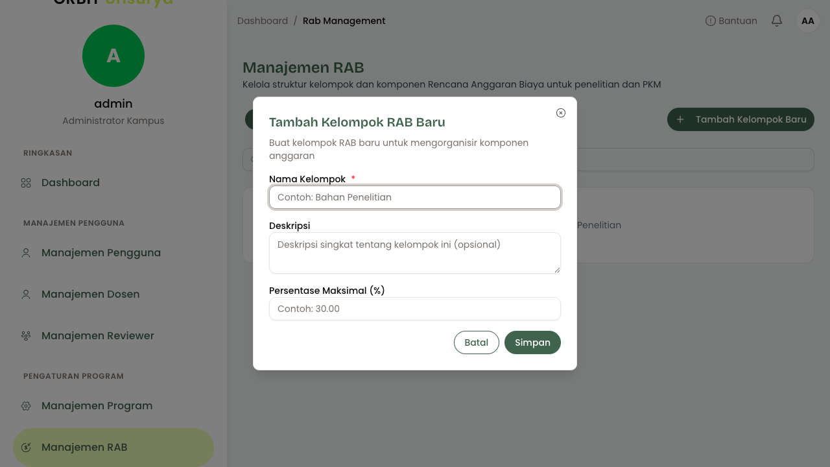830x467 pixels.
Task: Save the new group with Simpan
Action: tap(532, 342)
